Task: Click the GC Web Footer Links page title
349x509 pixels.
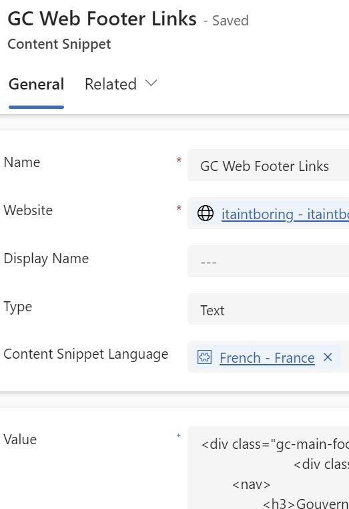Action: click(x=102, y=19)
